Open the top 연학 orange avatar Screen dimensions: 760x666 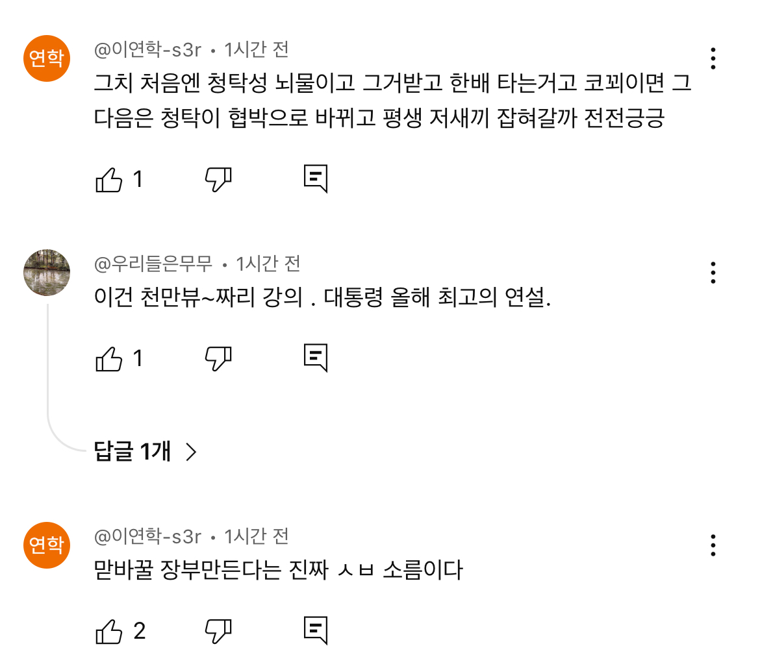(x=47, y=58)
